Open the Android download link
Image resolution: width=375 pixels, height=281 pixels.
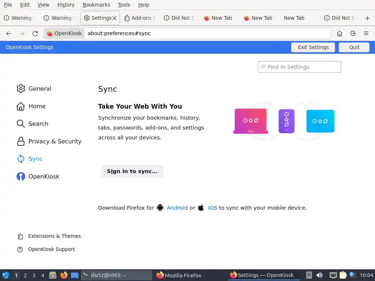(177, 208)
